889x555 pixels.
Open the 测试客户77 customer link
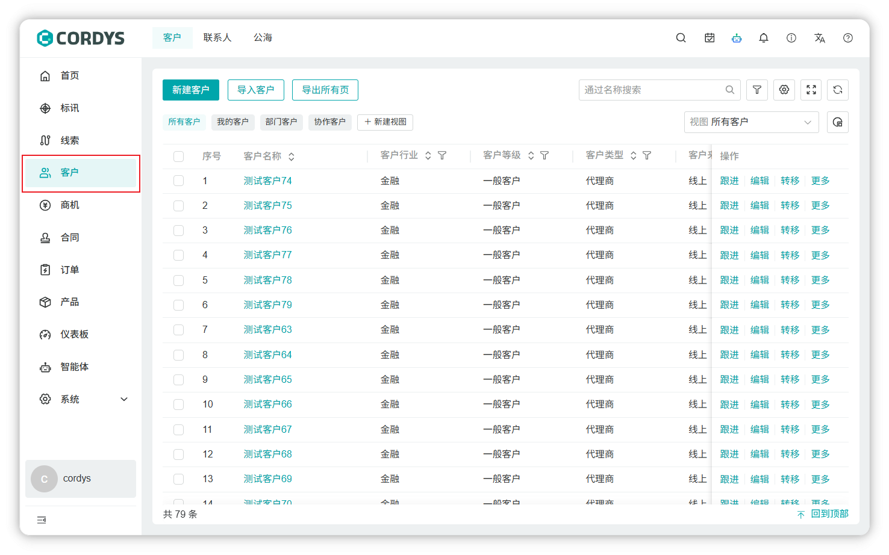click(267, 255)
